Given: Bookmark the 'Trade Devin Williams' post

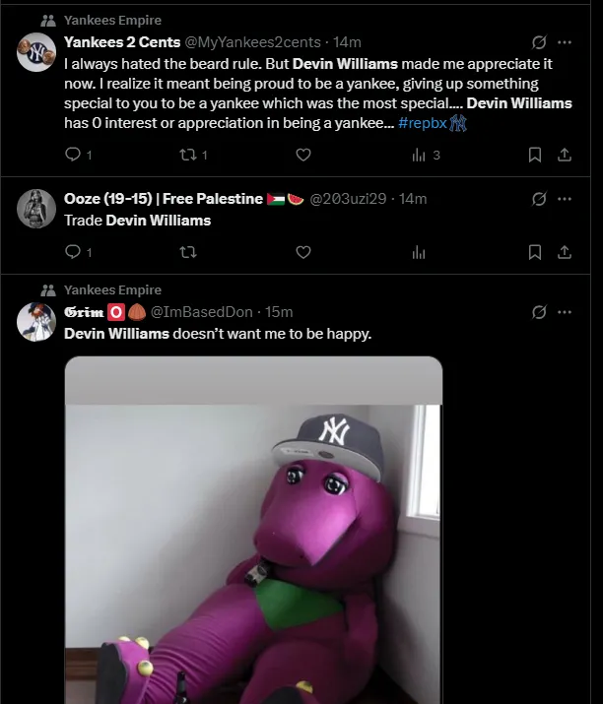Looking at the screenshot, I should click(534, 252).
